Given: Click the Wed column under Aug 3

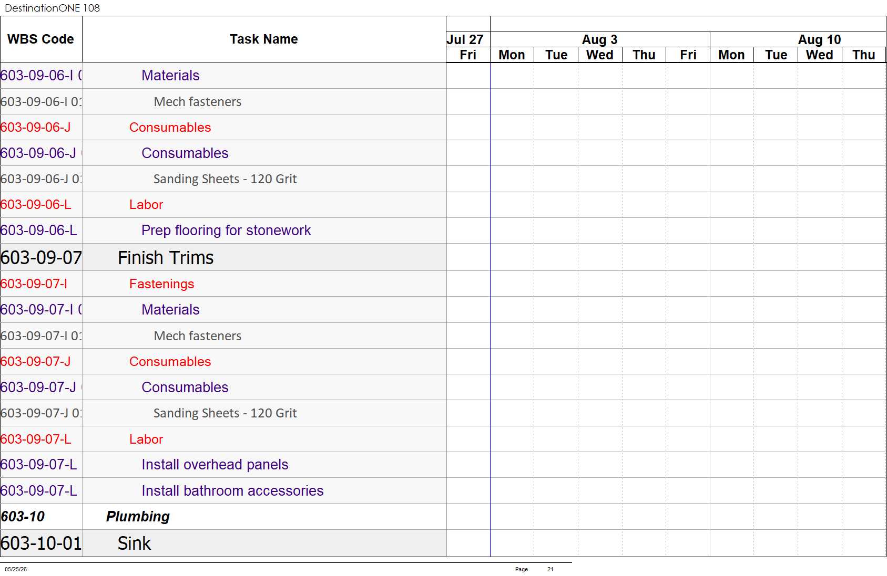Looking at the screenshot, I should (600, 55).
